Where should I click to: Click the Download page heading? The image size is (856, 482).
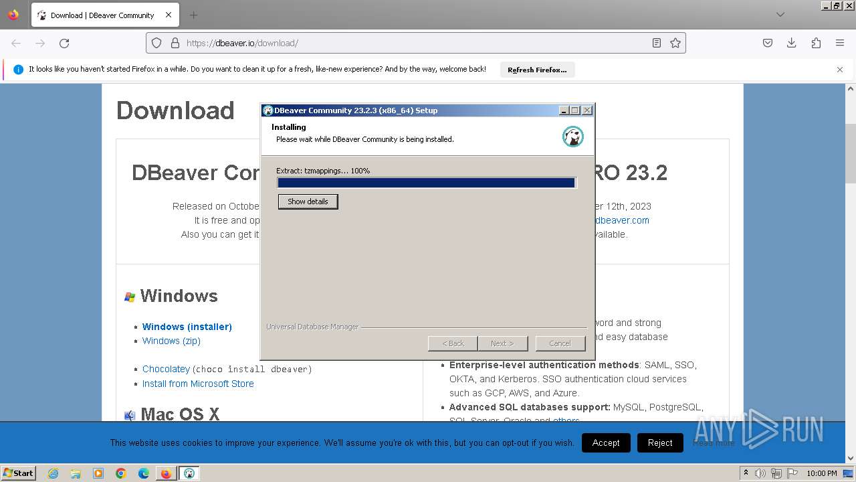175,110
